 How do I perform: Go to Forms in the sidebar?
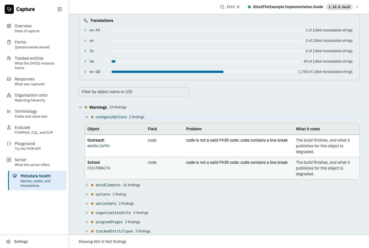35,44
